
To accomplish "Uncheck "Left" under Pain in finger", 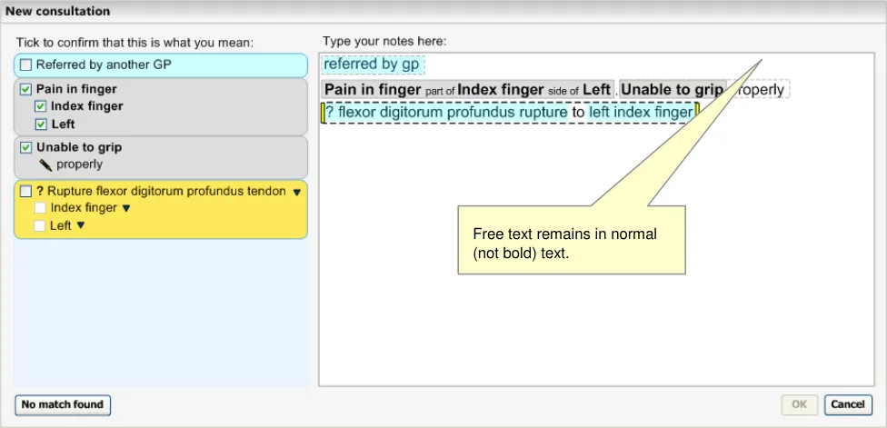I will point(41,124).
